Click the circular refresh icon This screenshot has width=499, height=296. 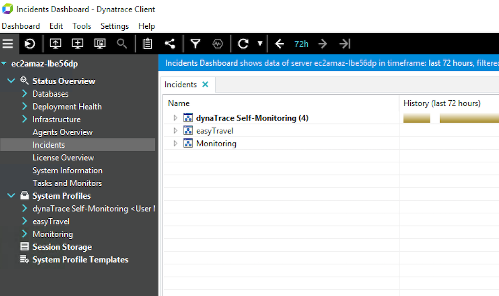pyautogui.click(x=243, y=43)
